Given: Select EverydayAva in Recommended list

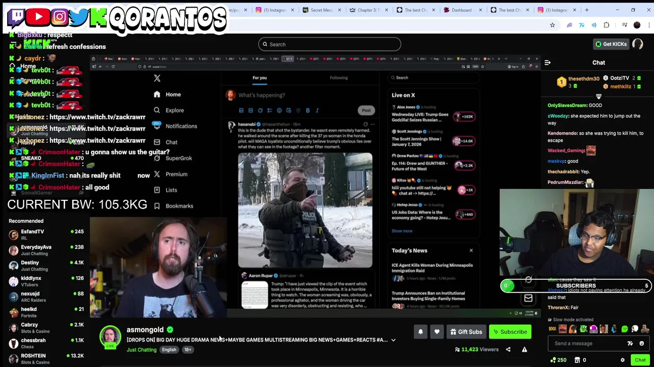Looking at the screenshot, I should [46, 250].
